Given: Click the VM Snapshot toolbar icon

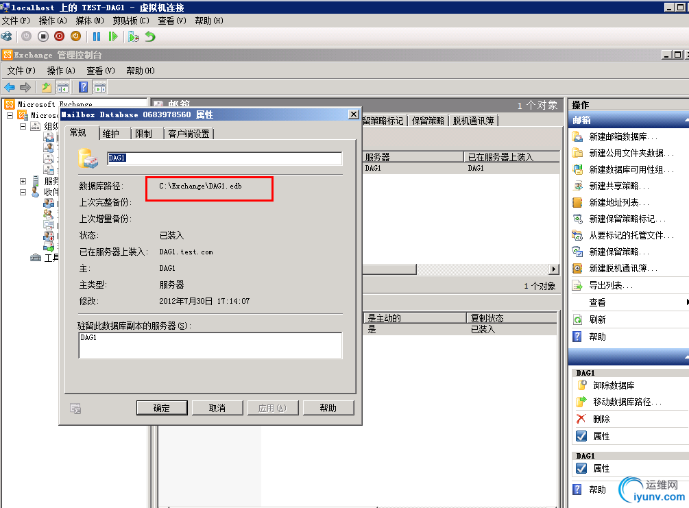Looking at the screenshot, I should click(x=134, y=36).
